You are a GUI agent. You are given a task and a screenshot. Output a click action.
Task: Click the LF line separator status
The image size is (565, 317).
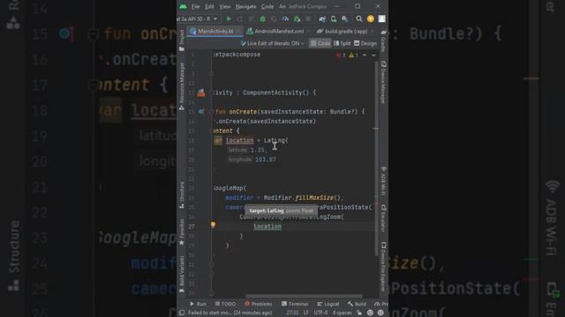pyautogui.click(x=306, y=313)
